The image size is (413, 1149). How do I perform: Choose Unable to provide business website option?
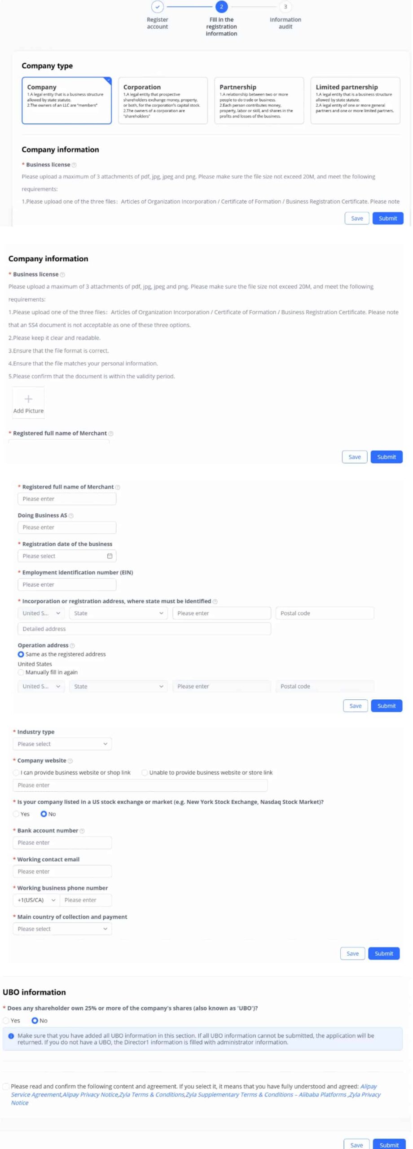pyautogui.click(x=145, y=772)
